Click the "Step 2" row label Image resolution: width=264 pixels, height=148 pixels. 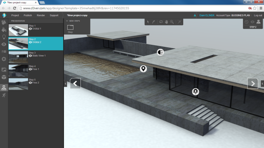pyautogui.click(x=32, y=39)
